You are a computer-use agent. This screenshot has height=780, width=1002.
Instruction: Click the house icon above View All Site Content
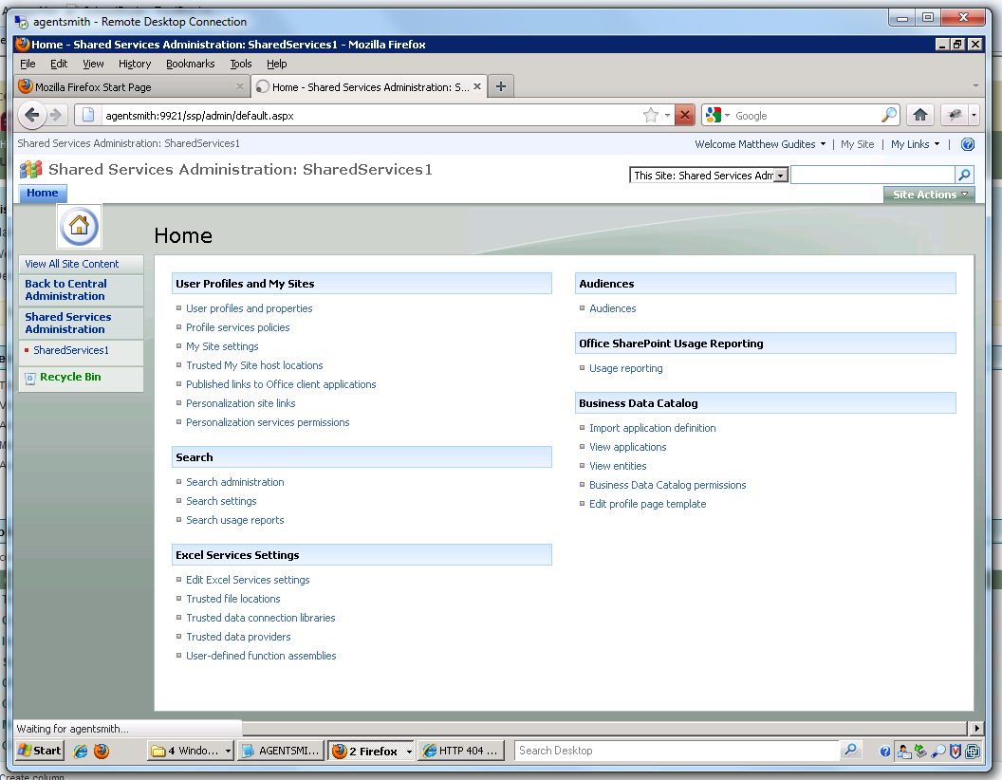(79, 227)
